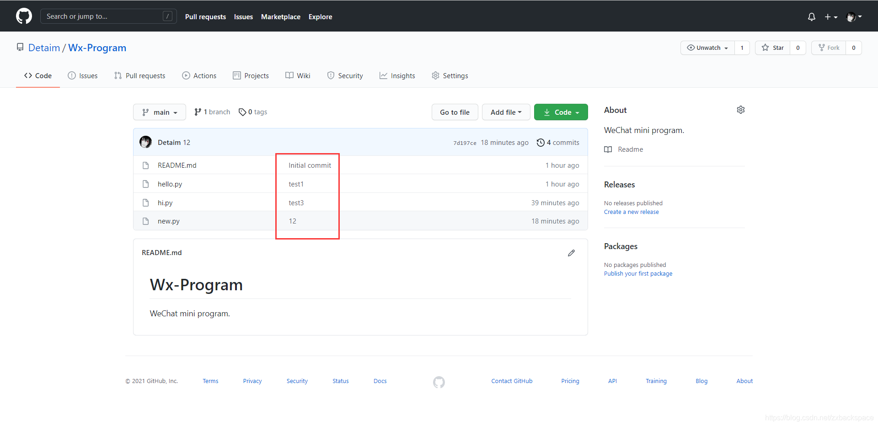This screenshot has width=878, height=426.
Task: Switch to the repository Pull requests tab
Action: pyautogui.click(x=140, y=76)
